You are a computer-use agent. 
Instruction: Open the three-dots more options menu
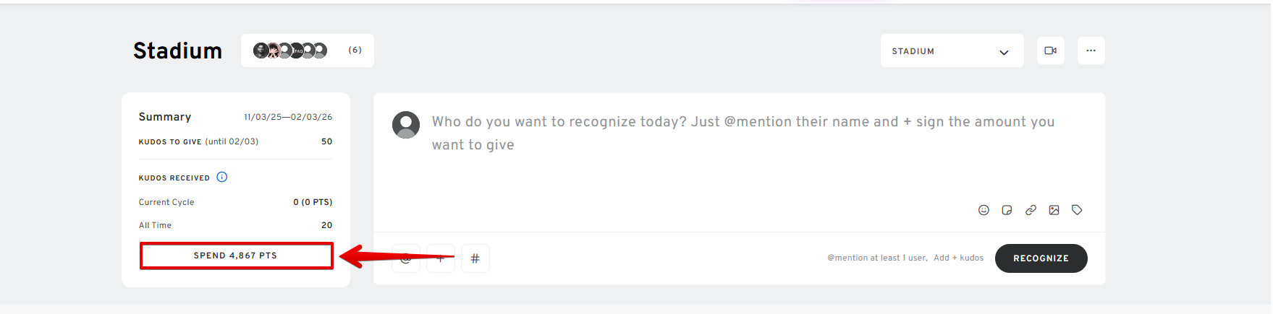1091,51
